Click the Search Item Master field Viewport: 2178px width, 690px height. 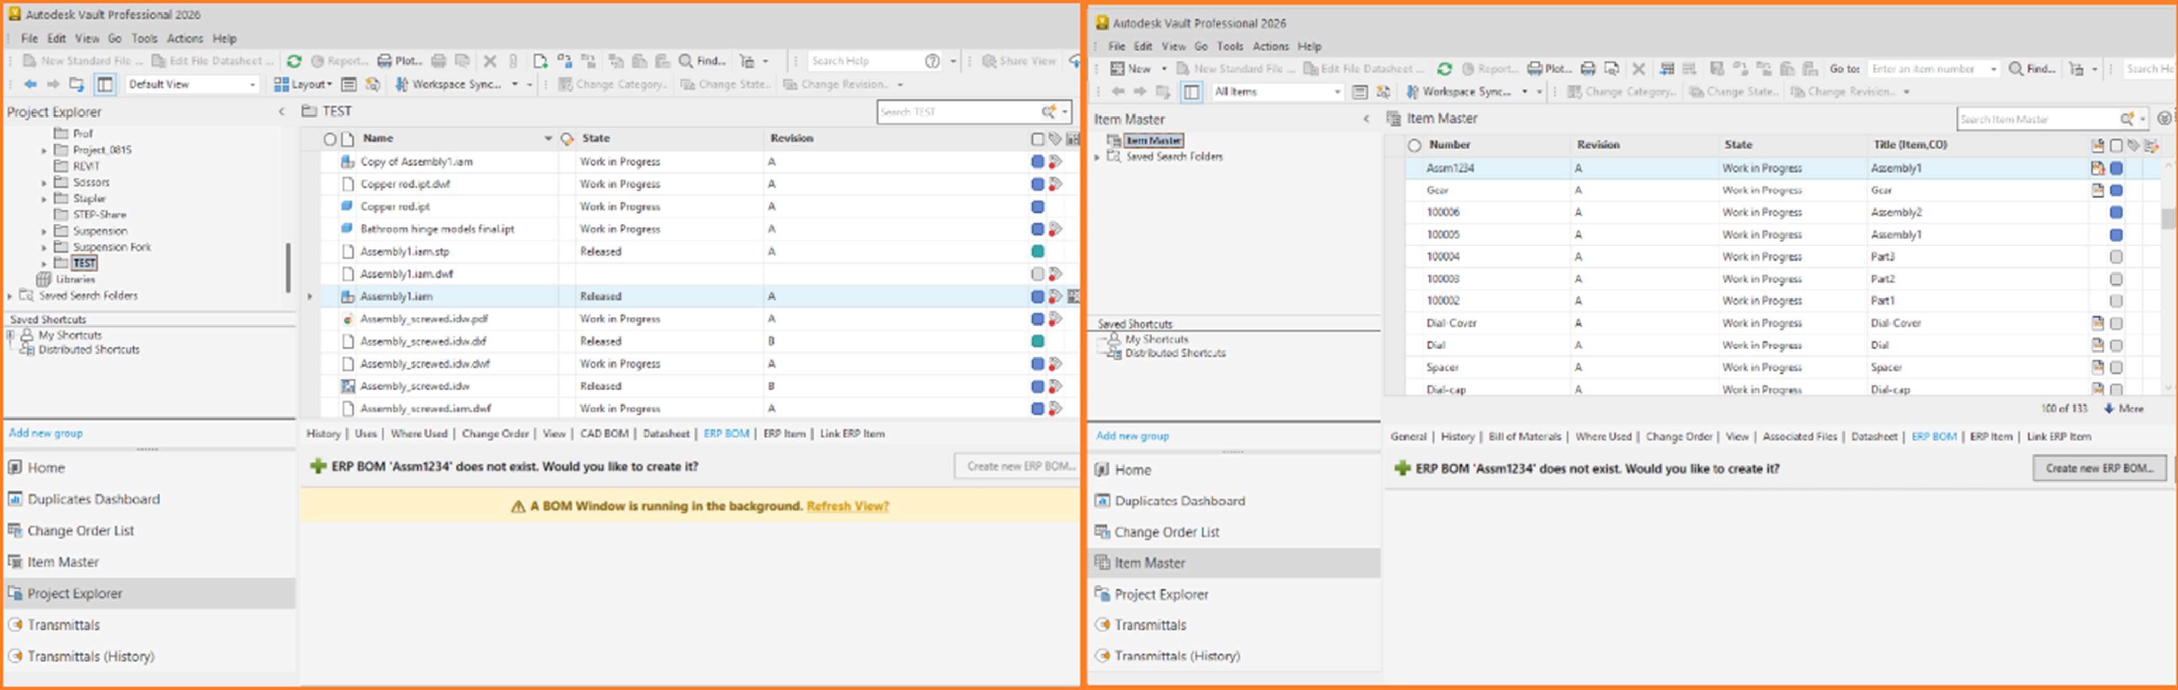click(2039, 119)
